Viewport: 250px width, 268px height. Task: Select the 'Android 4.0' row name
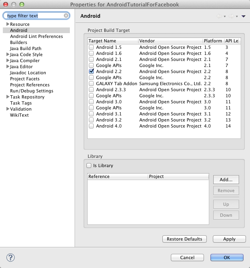(x=109, y=126)
